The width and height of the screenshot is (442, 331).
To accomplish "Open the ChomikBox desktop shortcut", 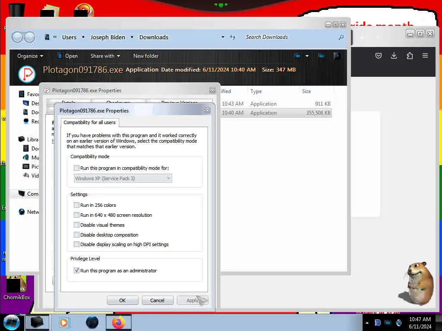I will tap(17, 288).
